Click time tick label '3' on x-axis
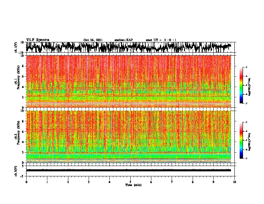 tap(89, 182)
